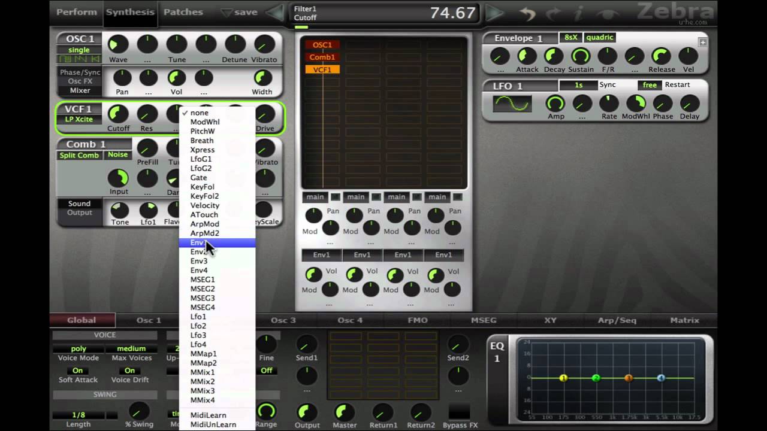Go to previous patch with left arrow
Screen dimensions: 767x431
click(x=276, y=13)
